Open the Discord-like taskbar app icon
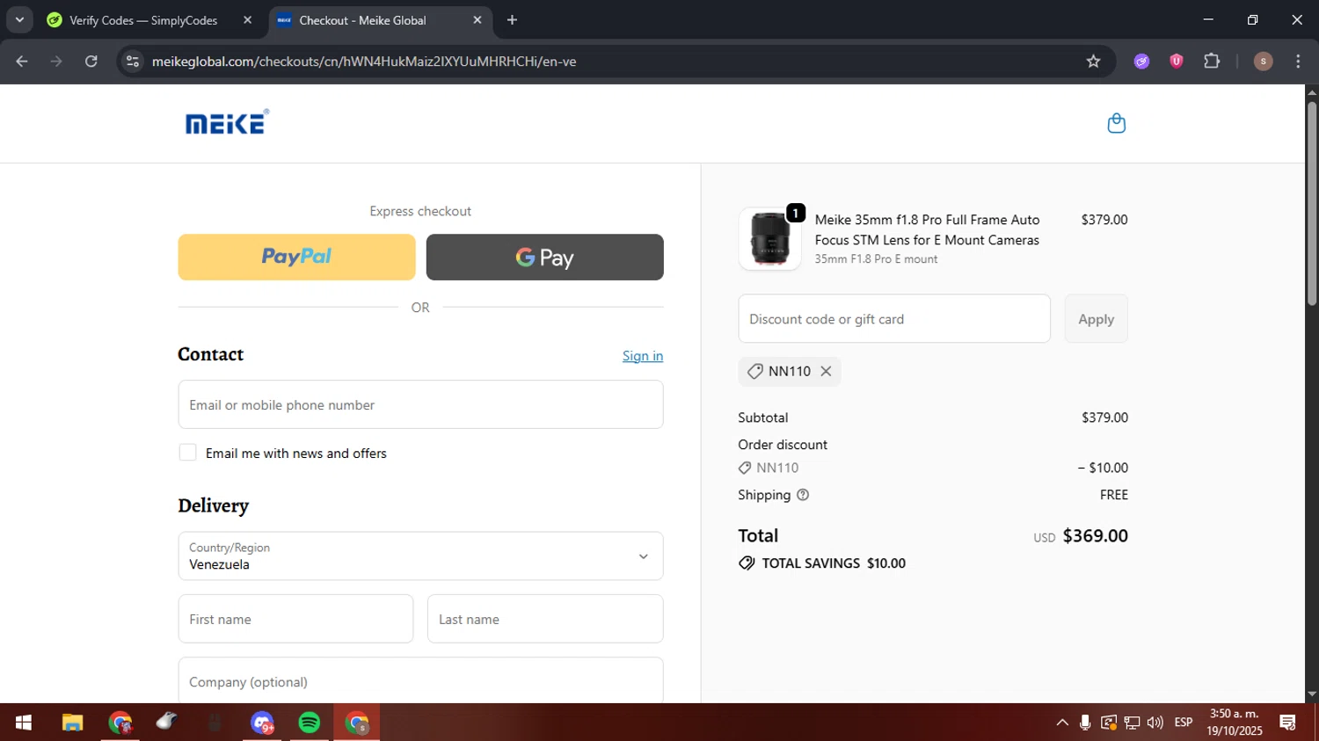 tap(262, 723)
